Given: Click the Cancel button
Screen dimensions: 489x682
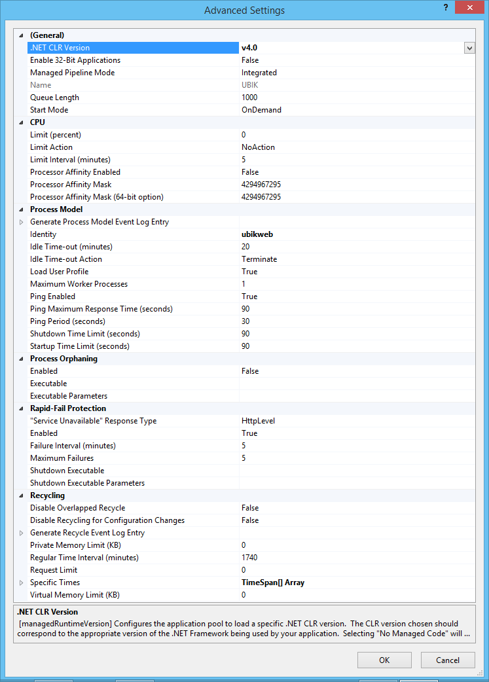Looking at the screenshot, I should (x=448, y=660).
